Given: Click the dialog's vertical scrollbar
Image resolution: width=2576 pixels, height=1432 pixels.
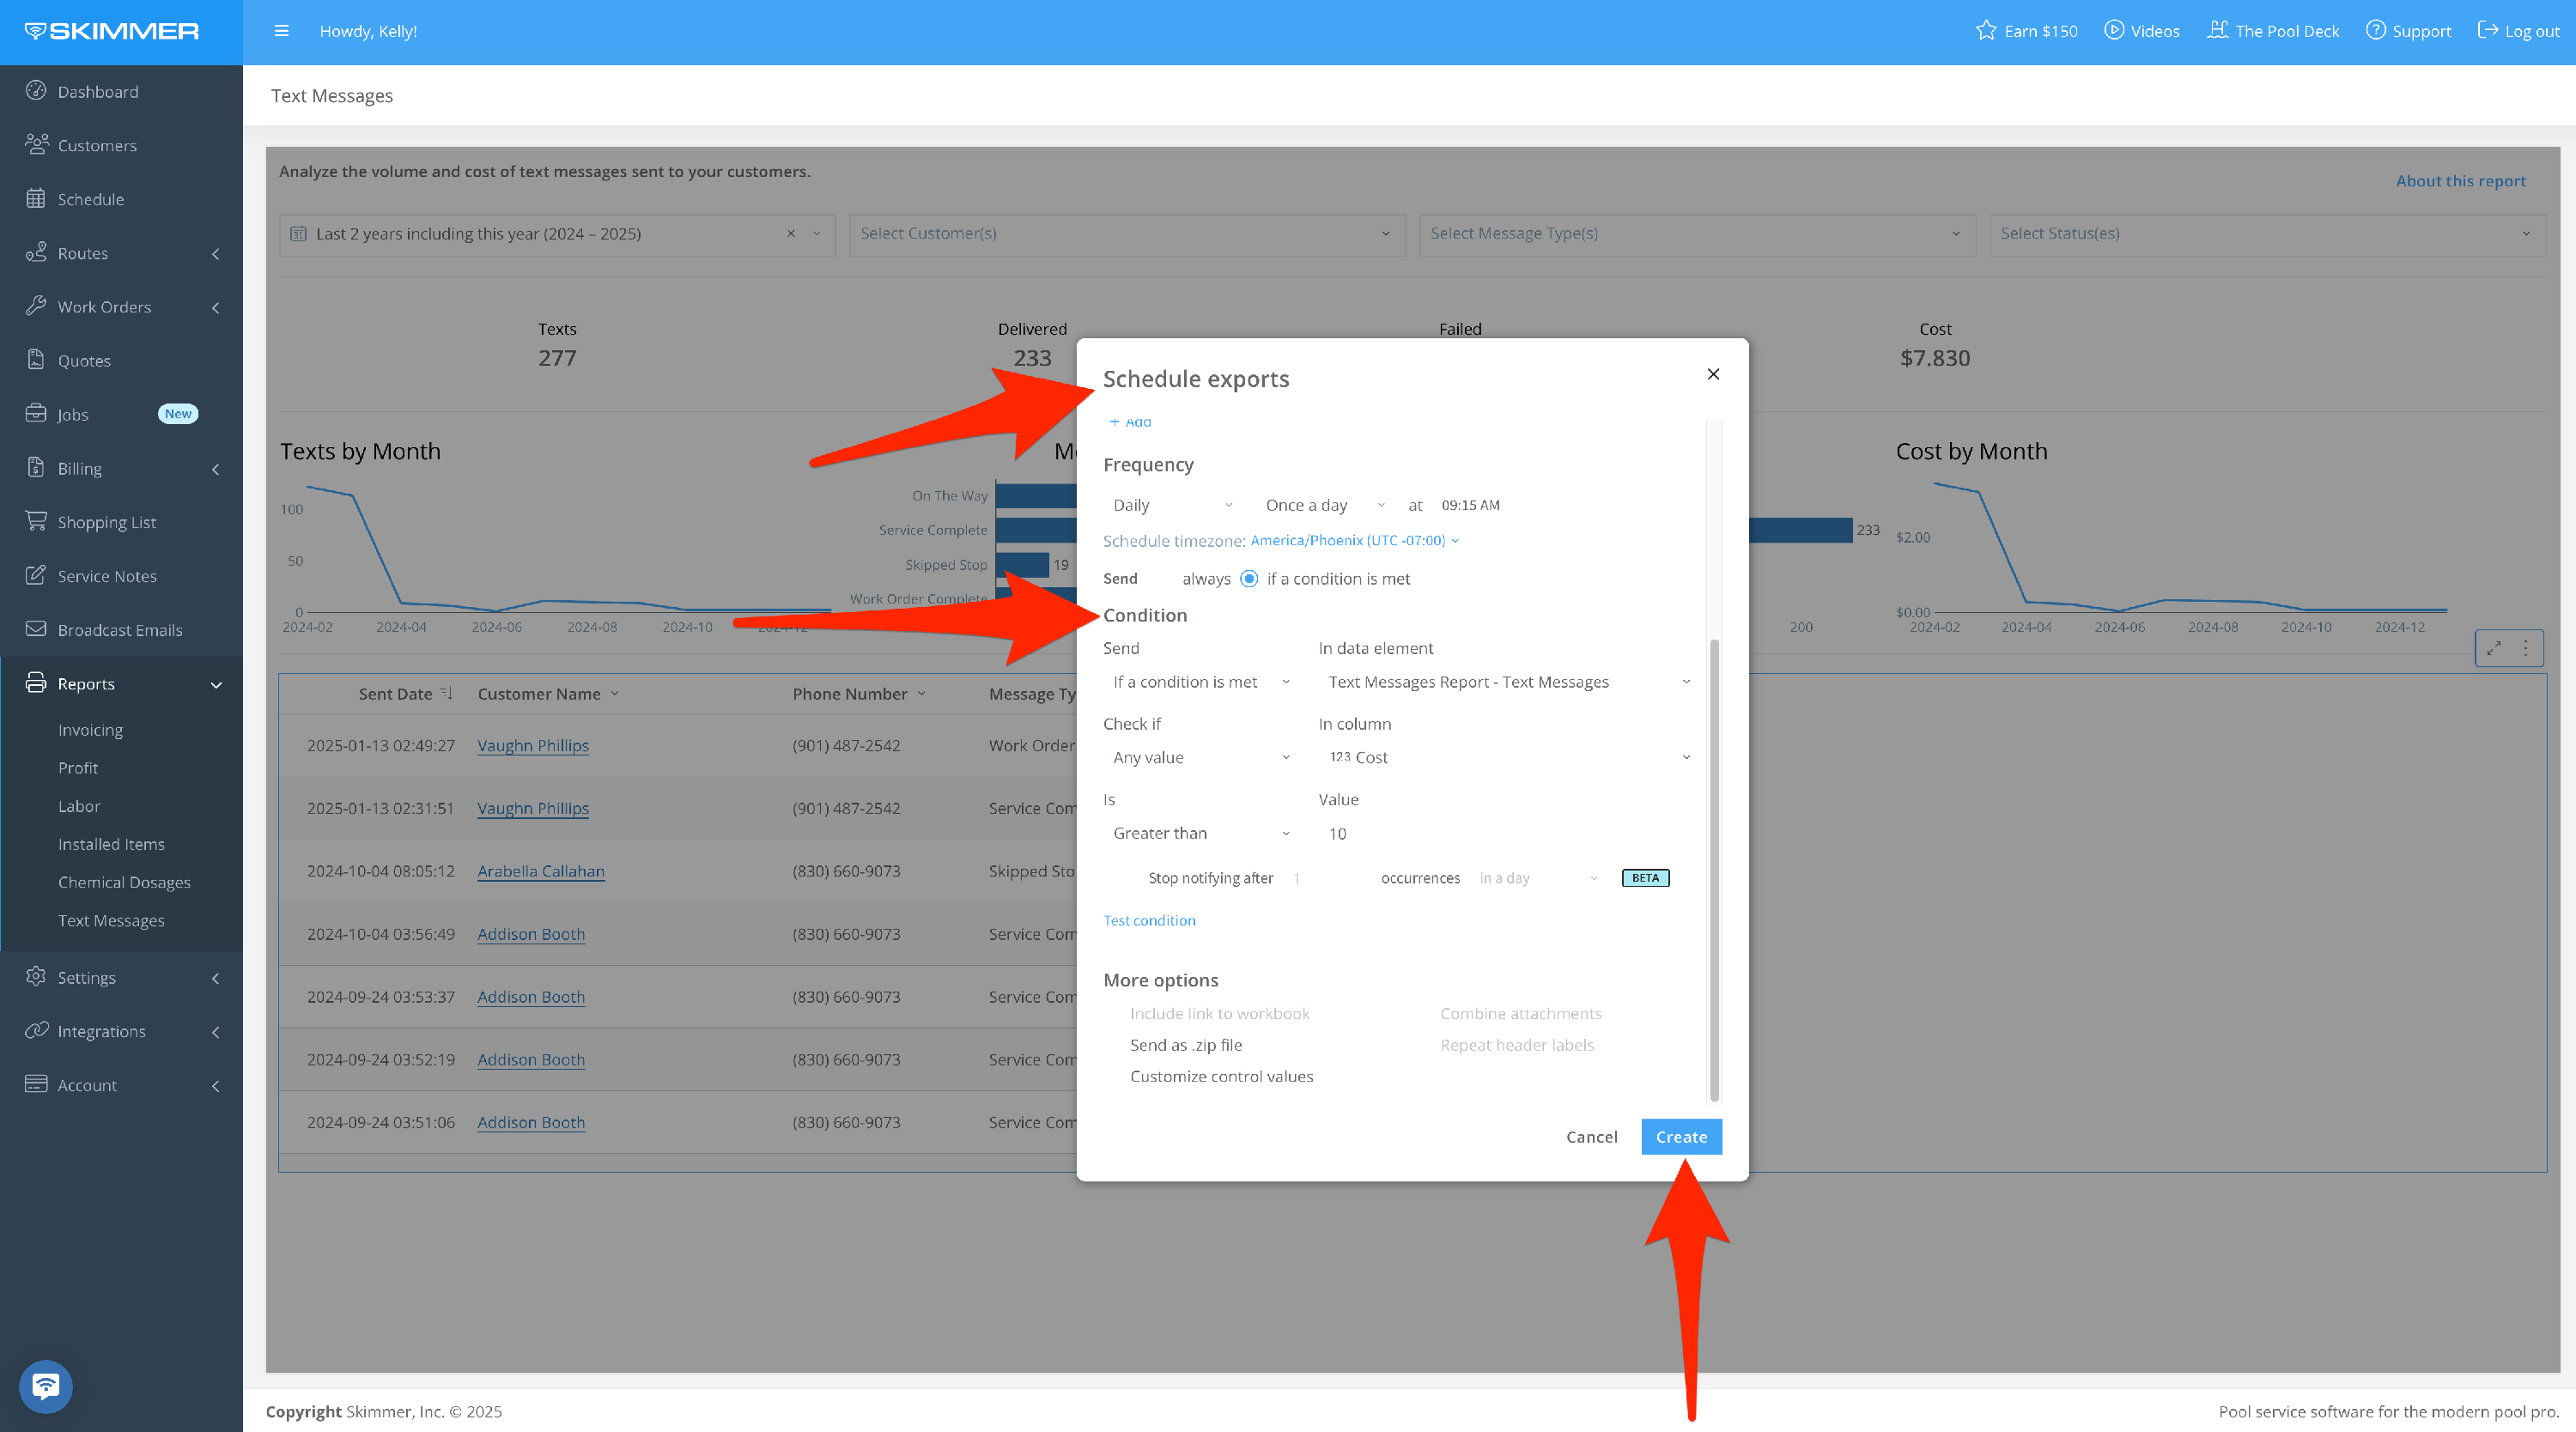Looking at the screenshot, I should click(x=1713, y=870).
